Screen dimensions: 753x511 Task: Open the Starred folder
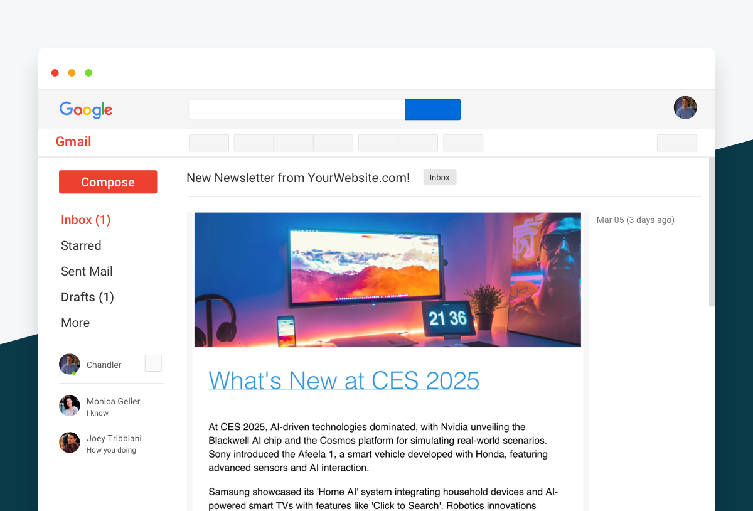pyautogui.click(x=81, y=245)
